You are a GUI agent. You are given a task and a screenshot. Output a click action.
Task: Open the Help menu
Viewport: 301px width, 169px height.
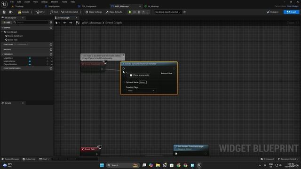72,2
